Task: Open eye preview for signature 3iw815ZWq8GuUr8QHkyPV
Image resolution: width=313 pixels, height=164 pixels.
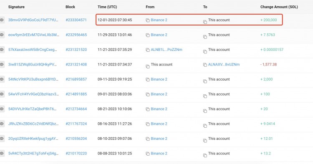Action: [x=2, y=64]
